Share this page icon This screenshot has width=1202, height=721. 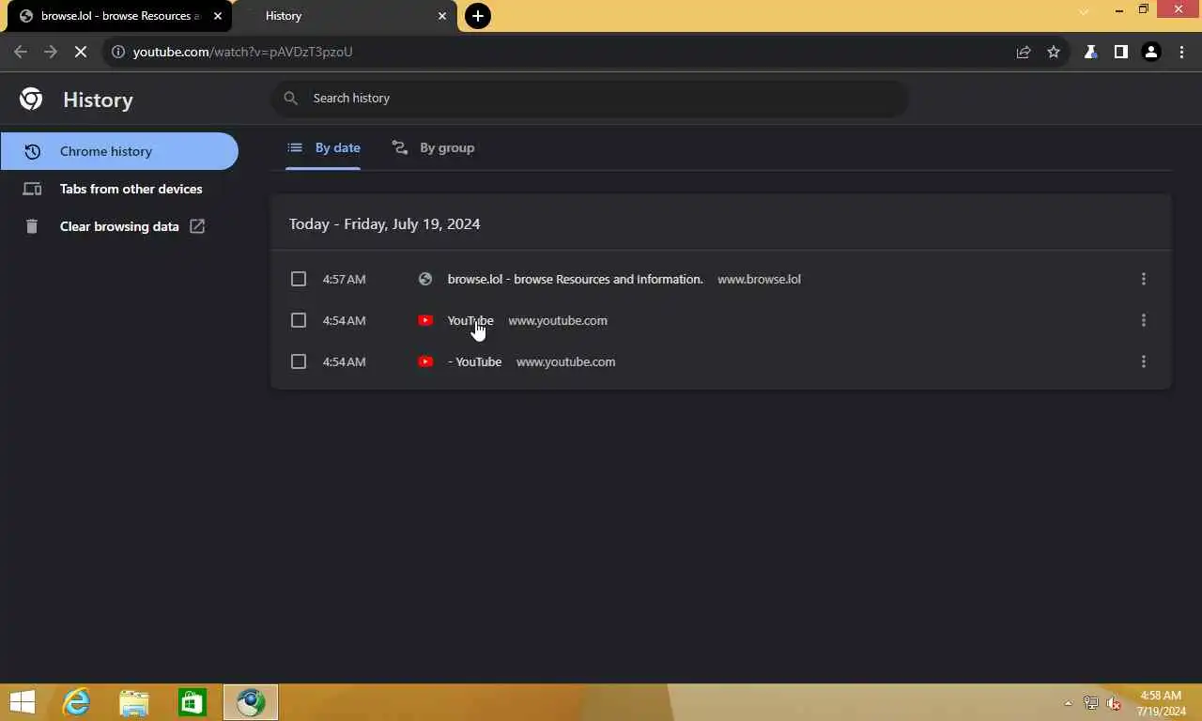click(1024, 52)
